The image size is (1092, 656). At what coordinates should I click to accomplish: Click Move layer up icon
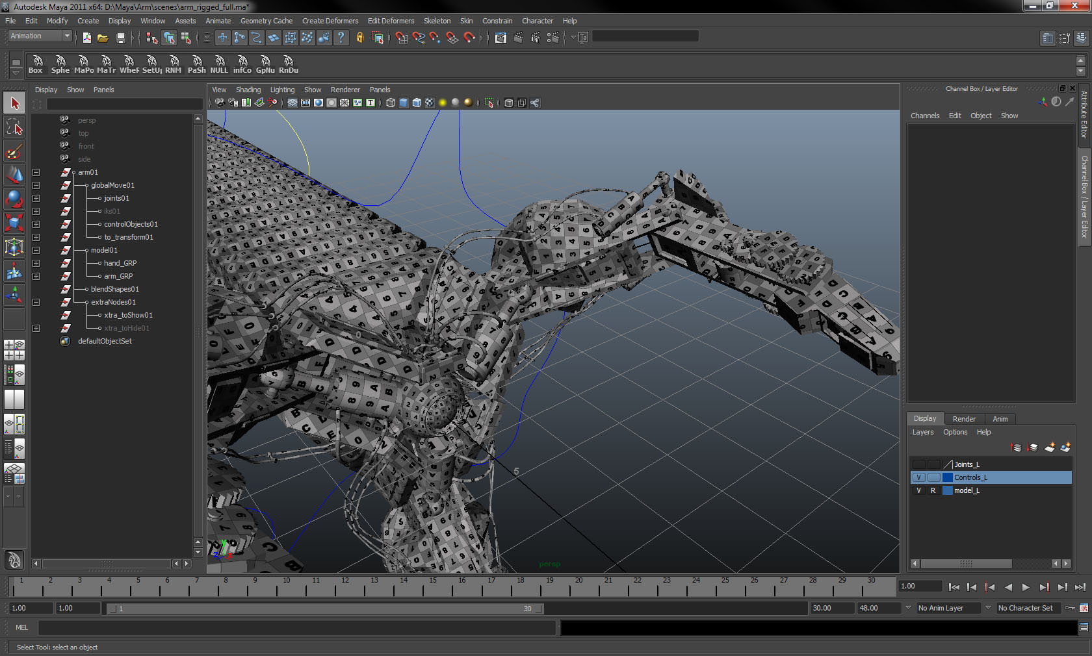(1017, 448)
